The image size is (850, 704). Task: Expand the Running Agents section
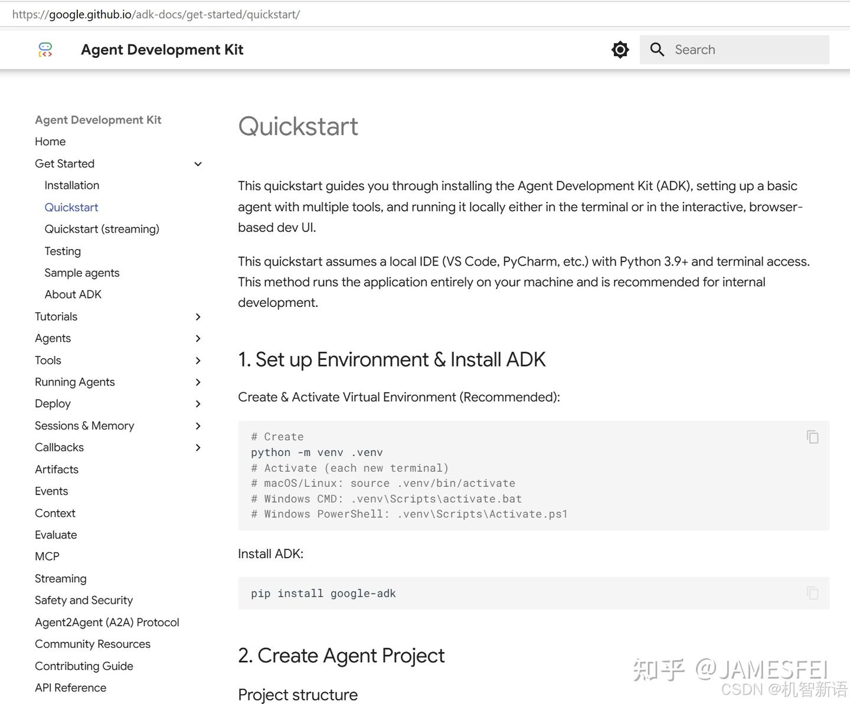tap(198, 382)
